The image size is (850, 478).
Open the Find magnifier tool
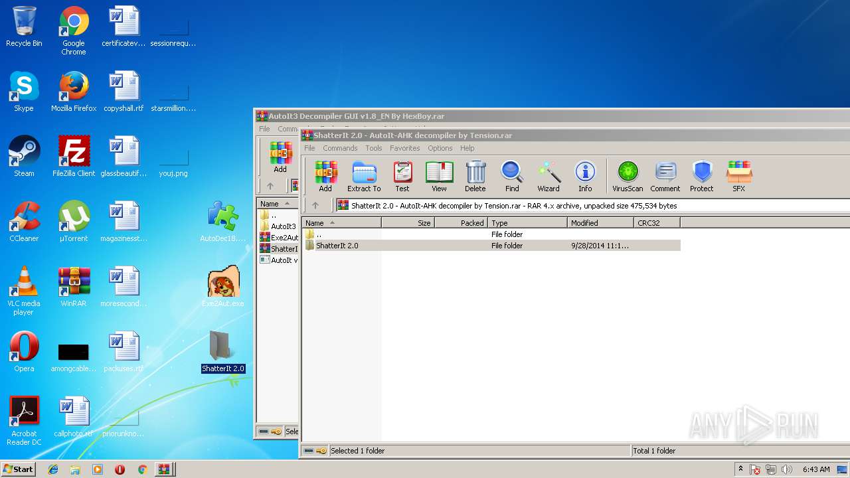512,177
